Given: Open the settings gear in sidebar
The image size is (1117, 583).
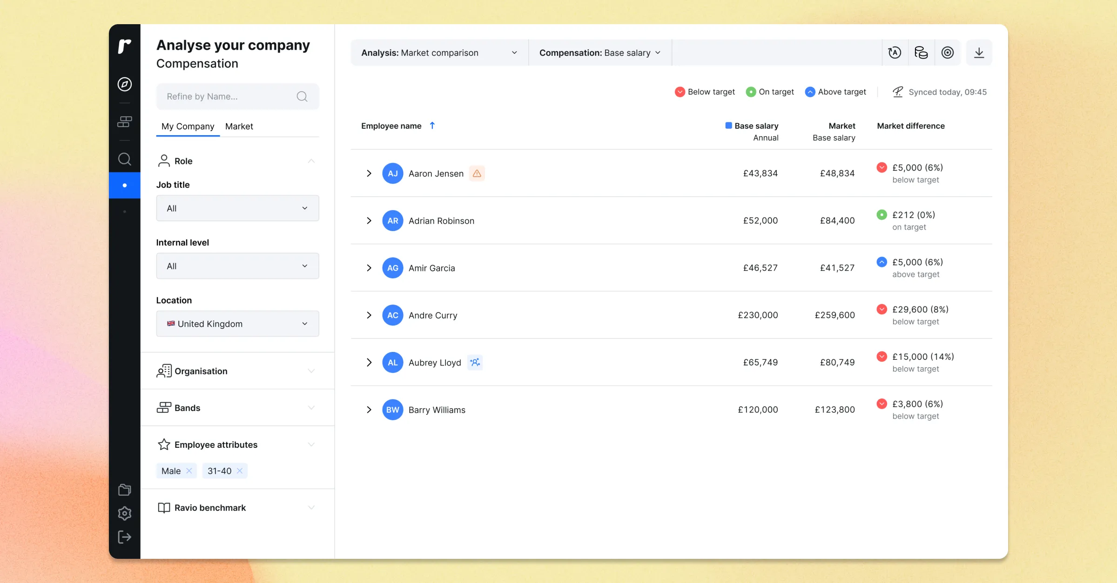Looking at the screenshot, I should (124, 513).
